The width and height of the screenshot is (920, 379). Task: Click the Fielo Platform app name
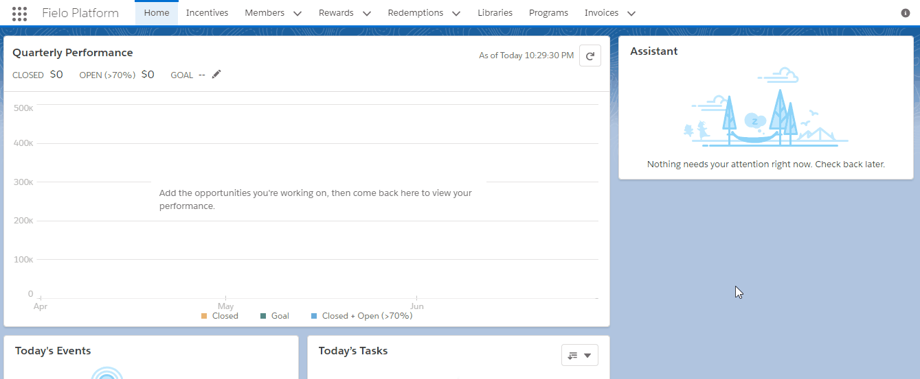coord(80,13)
